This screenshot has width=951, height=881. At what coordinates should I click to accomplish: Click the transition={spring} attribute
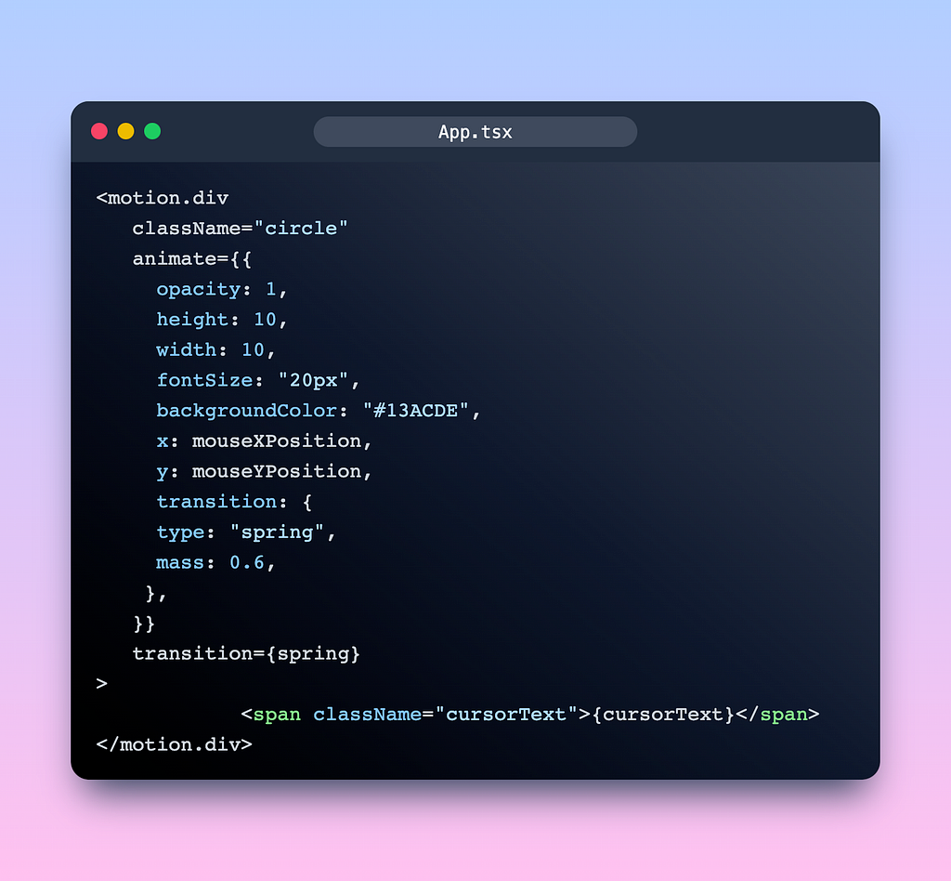click(x=246, y=654)
